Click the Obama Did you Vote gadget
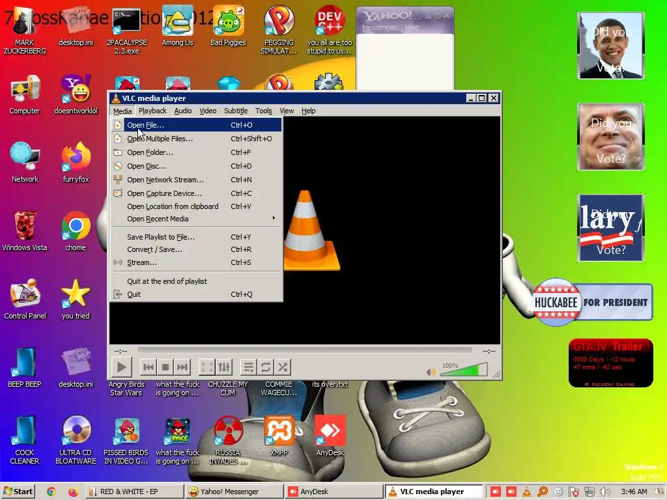The width and height of the screenshot is (667, 500). pyautogui.click(x=611, y=46)
